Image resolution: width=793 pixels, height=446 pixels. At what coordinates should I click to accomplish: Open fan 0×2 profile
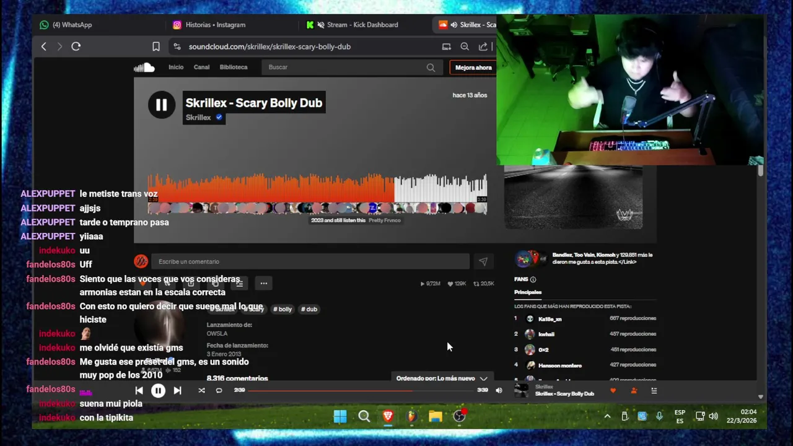543,349
